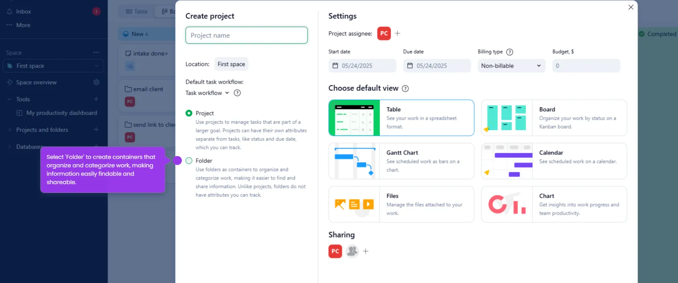This screenshot has width=678, height=283.
Task: Click the group members icon under Sharing
Action: (352, 251)
